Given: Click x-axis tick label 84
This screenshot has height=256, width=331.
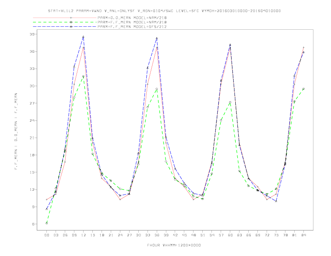Looking at the screenshot, I should tap(304, 235).
